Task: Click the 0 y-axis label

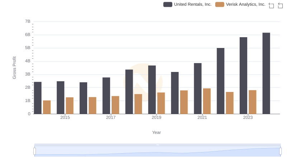Action: point(29,114)
